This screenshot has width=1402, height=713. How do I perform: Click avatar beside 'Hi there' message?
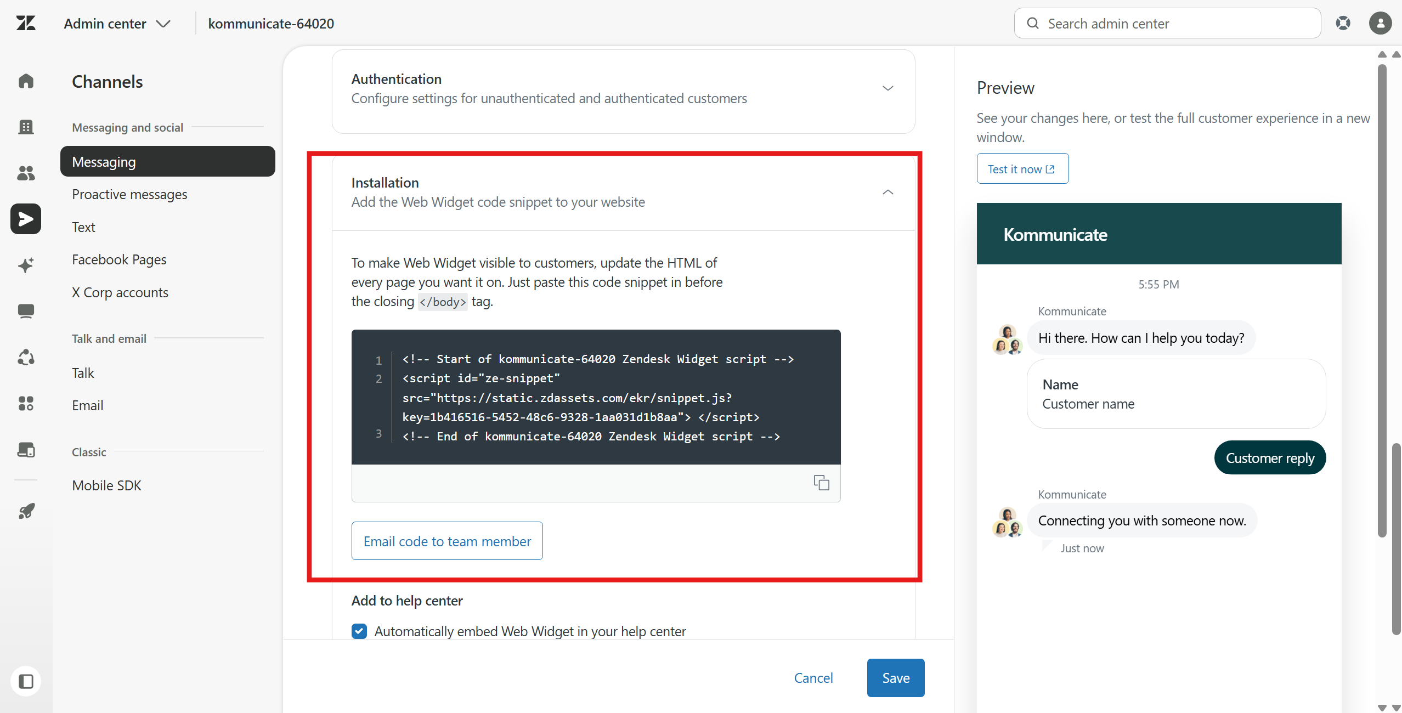[x=1007, y=339]
